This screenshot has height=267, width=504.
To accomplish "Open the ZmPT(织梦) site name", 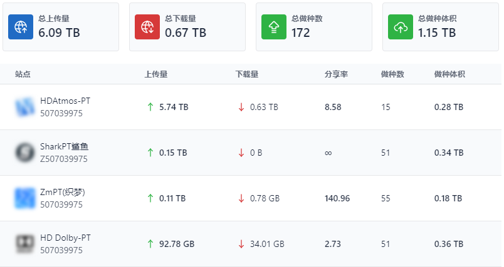I will 63,193.
